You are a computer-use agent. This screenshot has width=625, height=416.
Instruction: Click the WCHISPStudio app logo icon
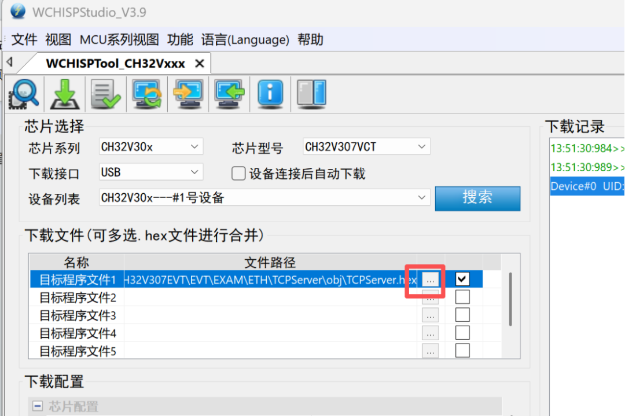point(17,11)
